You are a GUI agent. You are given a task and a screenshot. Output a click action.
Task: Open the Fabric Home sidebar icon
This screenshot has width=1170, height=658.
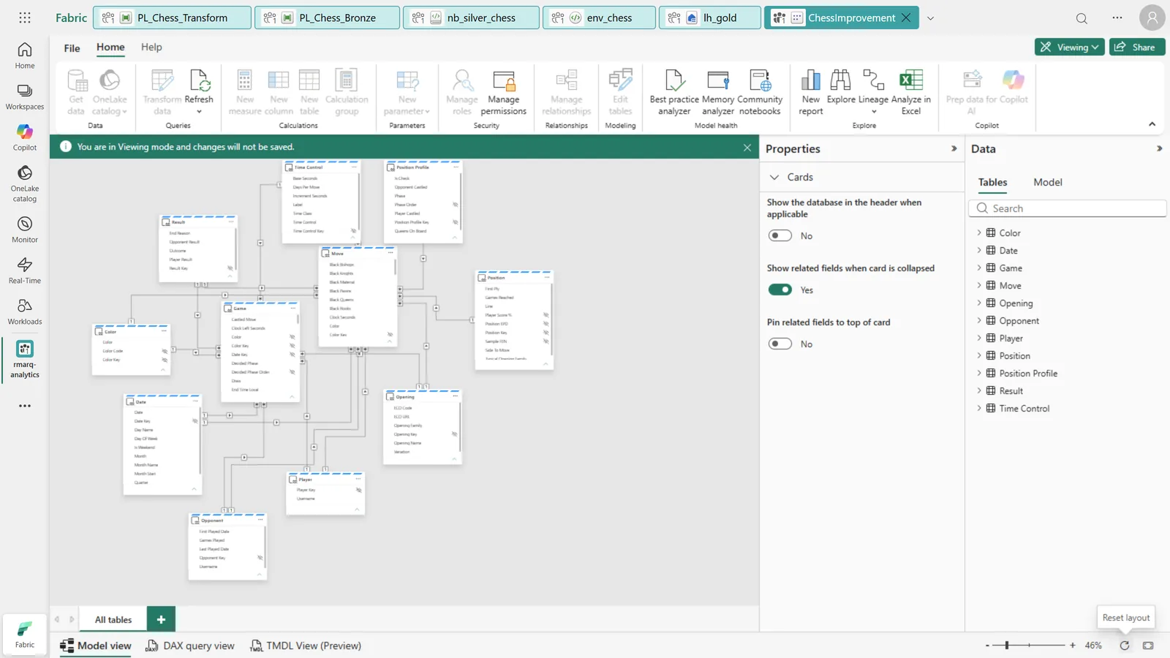24,56
